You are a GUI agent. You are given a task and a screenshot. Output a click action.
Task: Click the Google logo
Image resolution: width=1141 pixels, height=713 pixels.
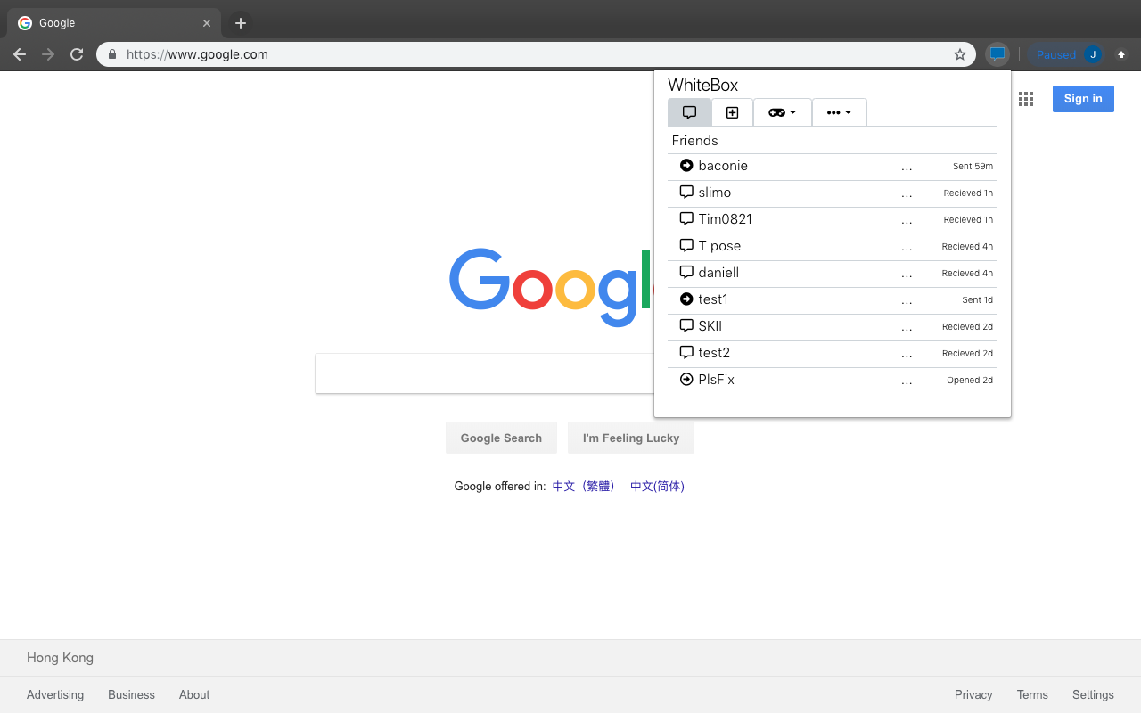[x=551, y=287]
